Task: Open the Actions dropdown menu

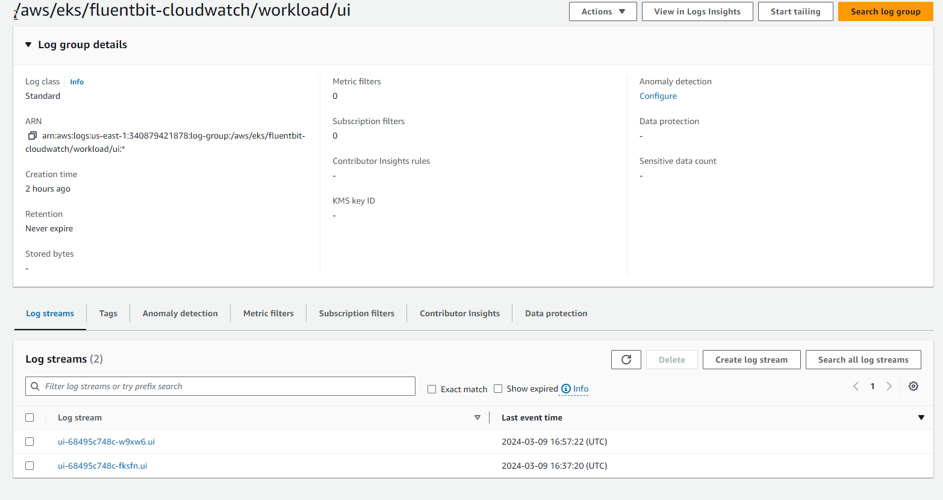Action: [x=603, y=11]
